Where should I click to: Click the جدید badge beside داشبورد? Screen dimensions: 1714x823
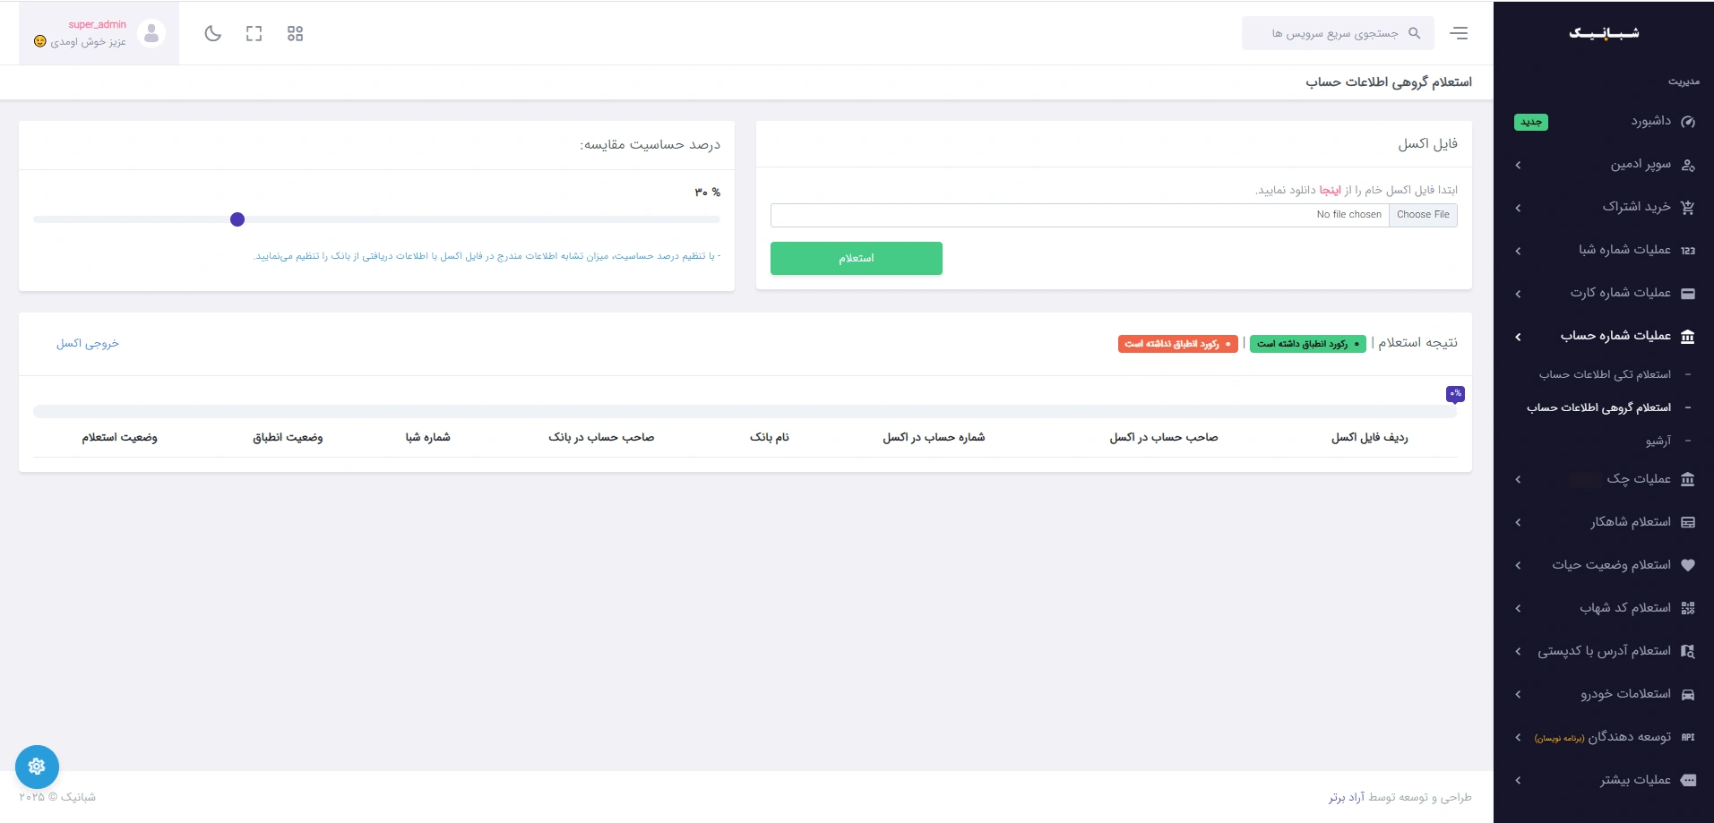[x=1531, y=122]
